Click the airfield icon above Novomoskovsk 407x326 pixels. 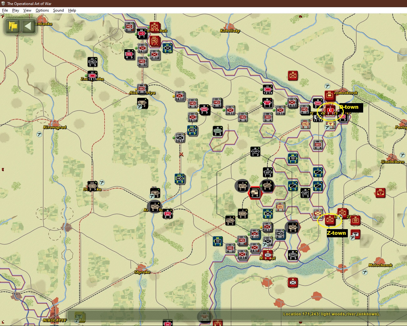tap(327, 86)
